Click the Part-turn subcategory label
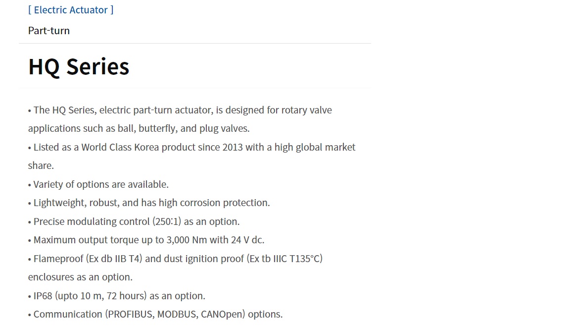The image size is (568, 329). pos(49,31)
